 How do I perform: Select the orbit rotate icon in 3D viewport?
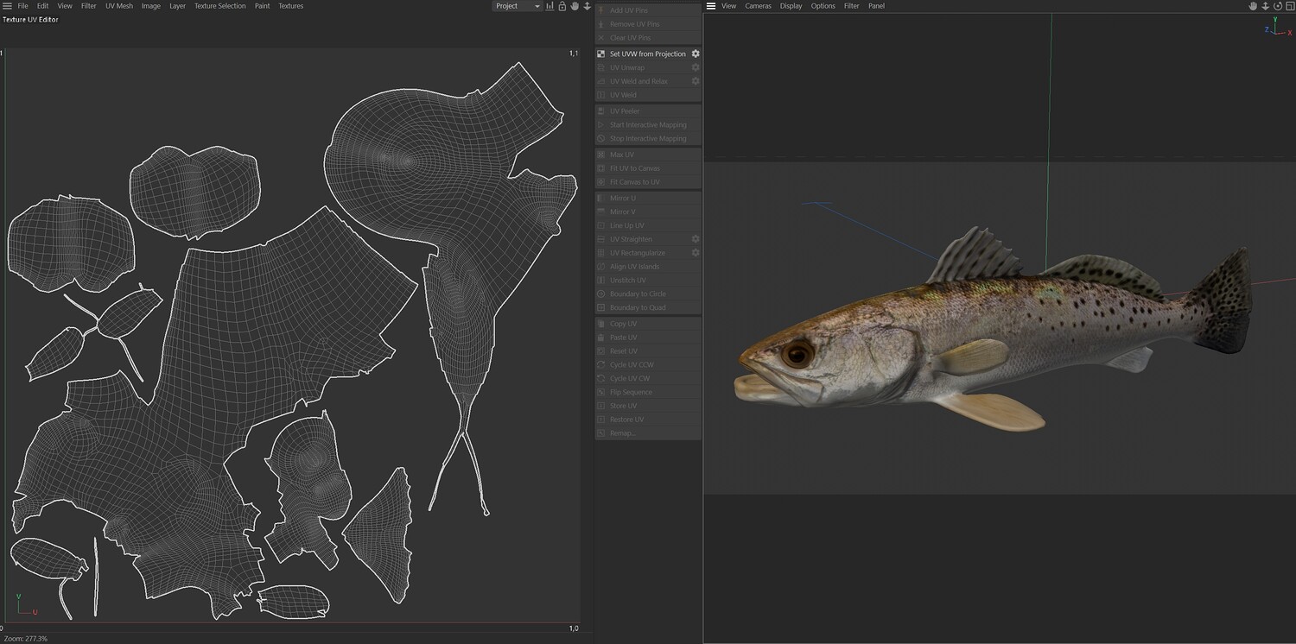pyautogui.click(x=1278, y=6)
